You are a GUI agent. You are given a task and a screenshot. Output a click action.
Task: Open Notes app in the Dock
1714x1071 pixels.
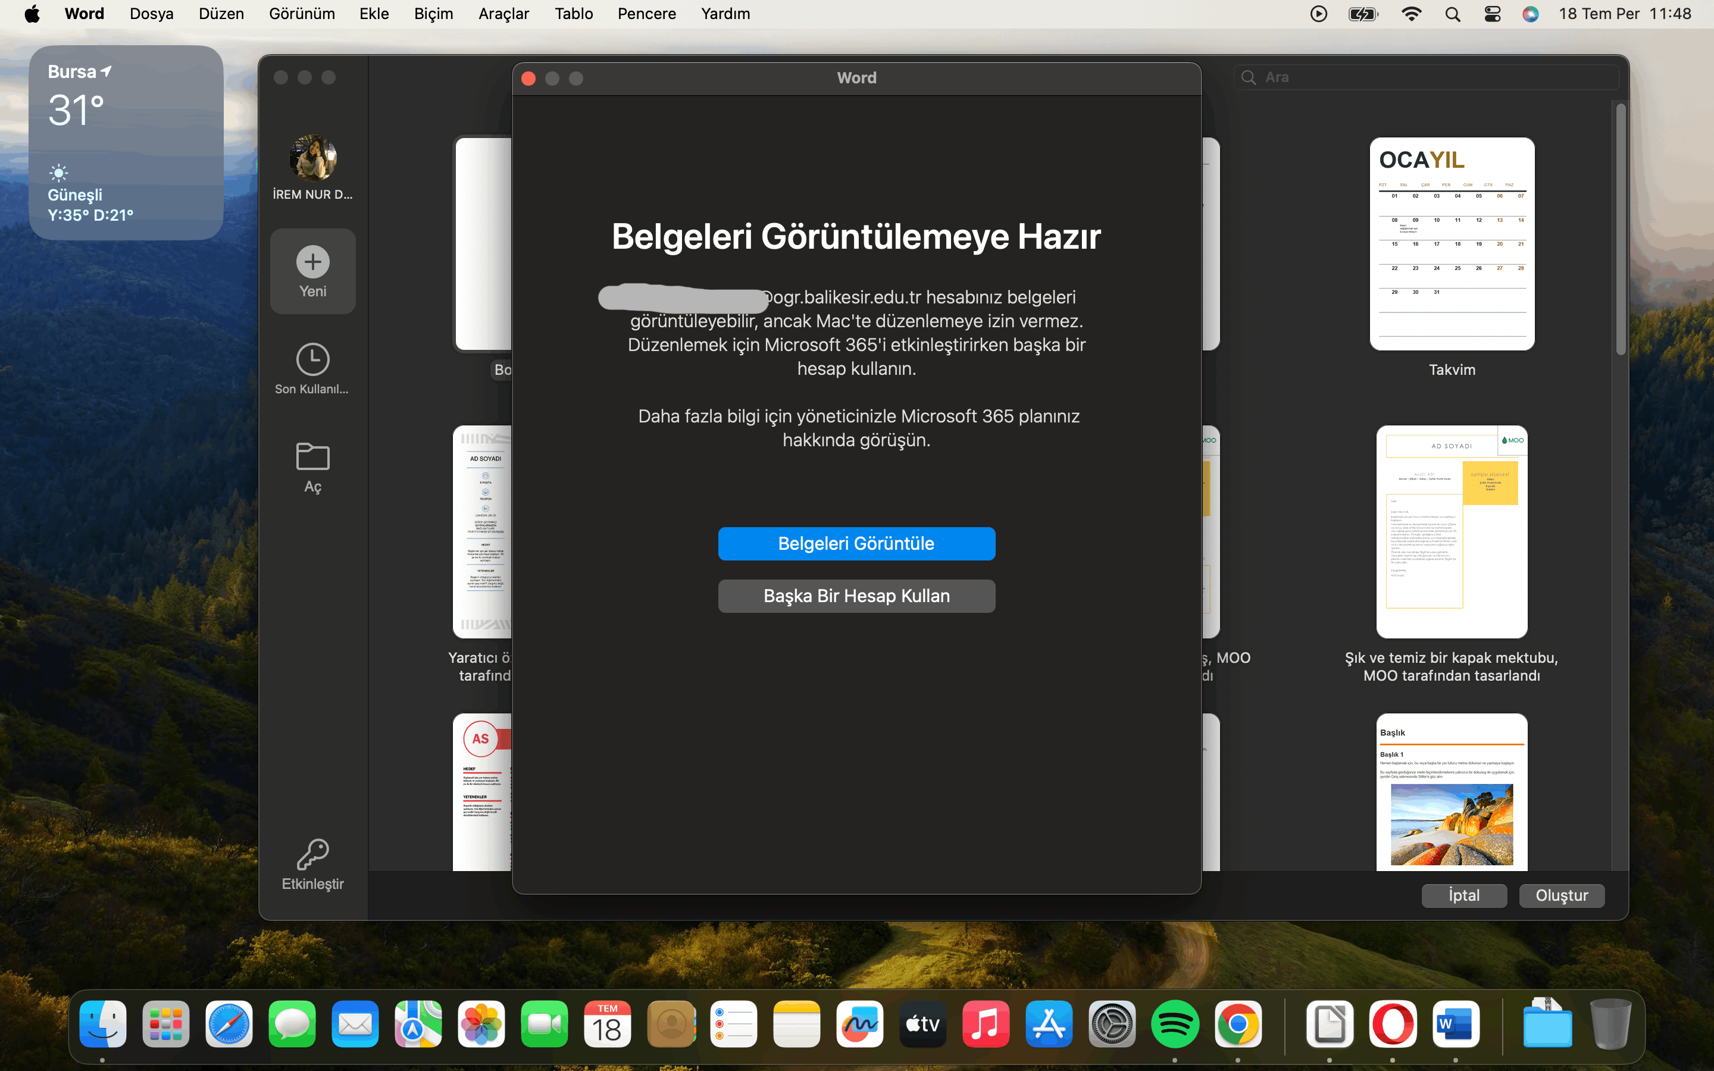796,1023
